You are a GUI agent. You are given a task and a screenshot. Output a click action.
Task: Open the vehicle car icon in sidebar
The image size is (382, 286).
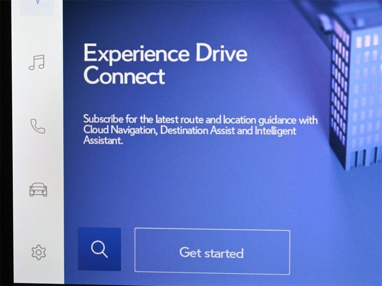point(38,190)
